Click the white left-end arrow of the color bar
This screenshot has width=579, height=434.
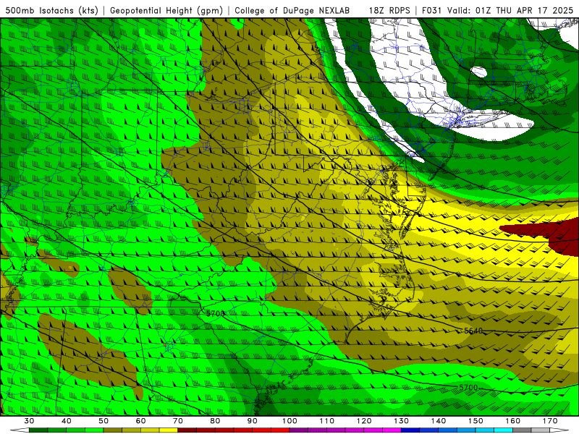(20, 430)
